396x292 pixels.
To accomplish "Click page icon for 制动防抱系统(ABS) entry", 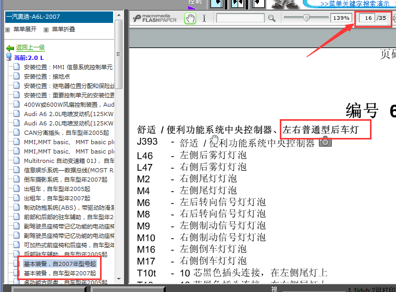I will 17,207.
